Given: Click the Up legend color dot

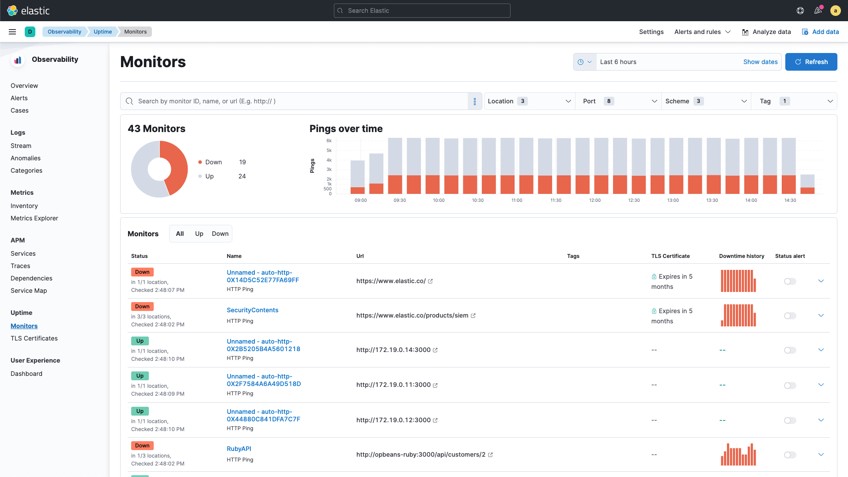Looking at the screenshot, I should point(200,176).
